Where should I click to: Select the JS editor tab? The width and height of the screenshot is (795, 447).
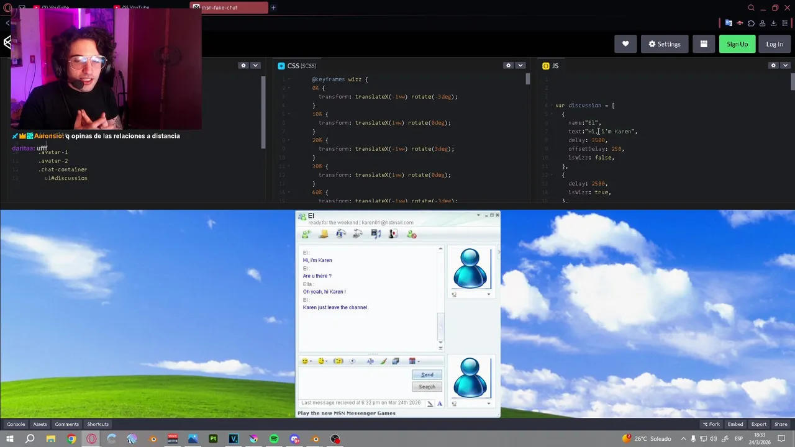[x=550, y=66]
